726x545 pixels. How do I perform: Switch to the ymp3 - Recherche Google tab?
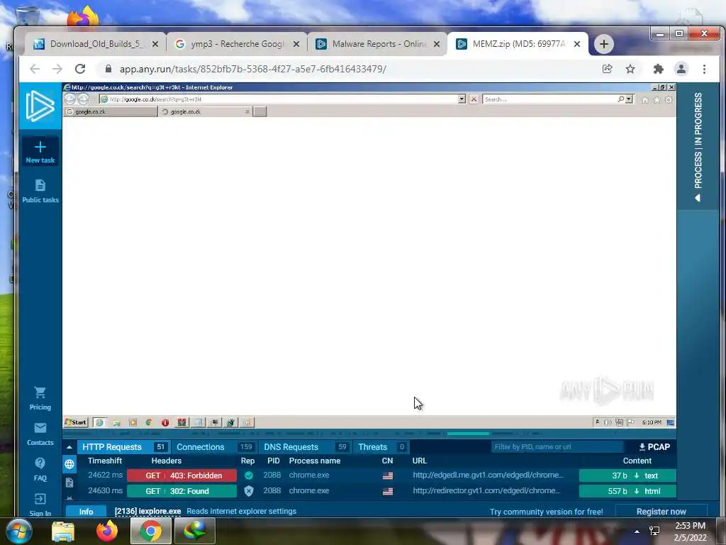coord(237,44)
